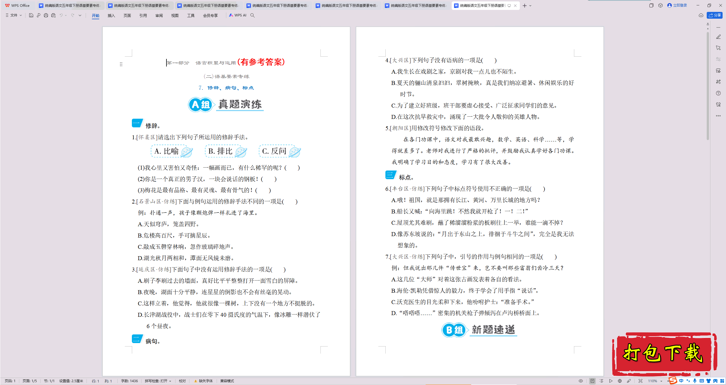Click the brush writing-mode icon in status bar
Viewport: 726px width, 385px height.
click(x=629, y=381)
